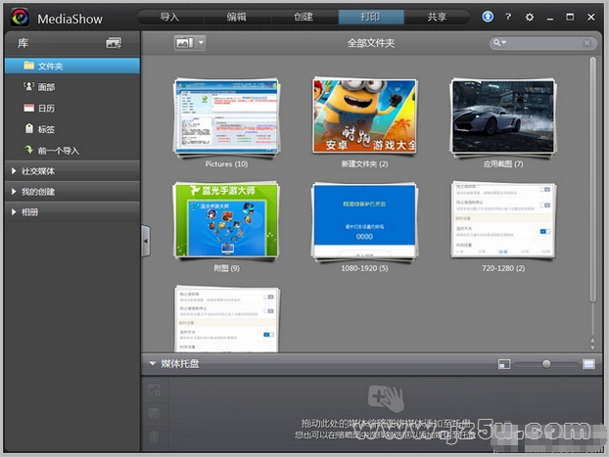This screenshot has width=609, height=457.
Task: Click the library import photo icon beside 库
Action: 114,43
